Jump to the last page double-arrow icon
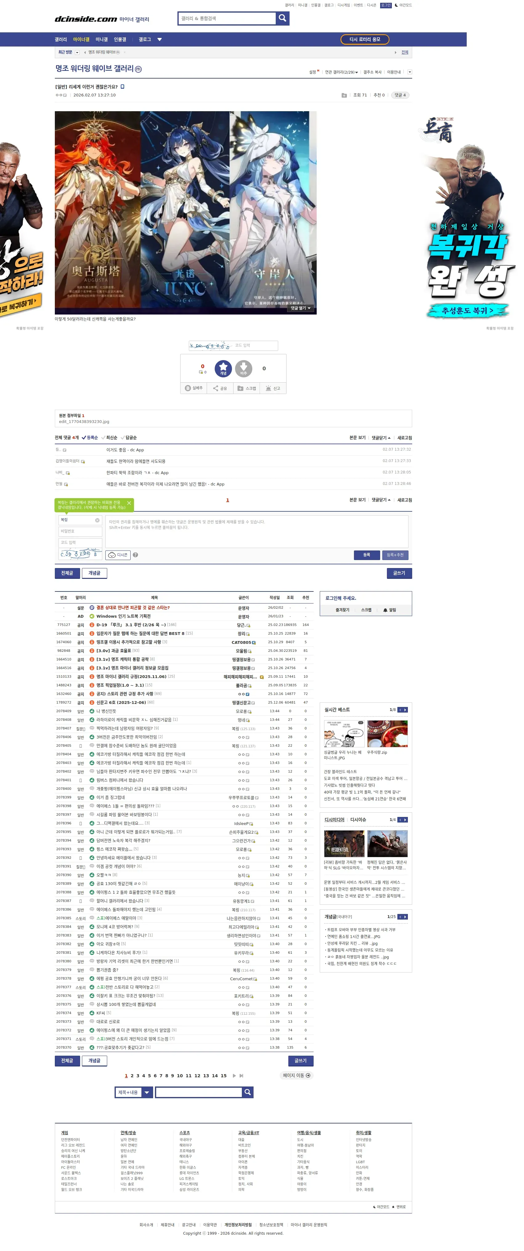 coord(242,1076)
